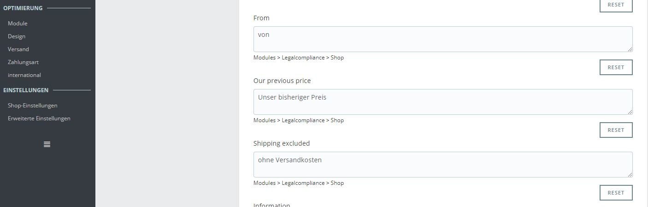Click the "Our previous price" field label
Image resolution: width=648 pixels, height=207 pixels.
pyautogui.click(x=282, y=81)
